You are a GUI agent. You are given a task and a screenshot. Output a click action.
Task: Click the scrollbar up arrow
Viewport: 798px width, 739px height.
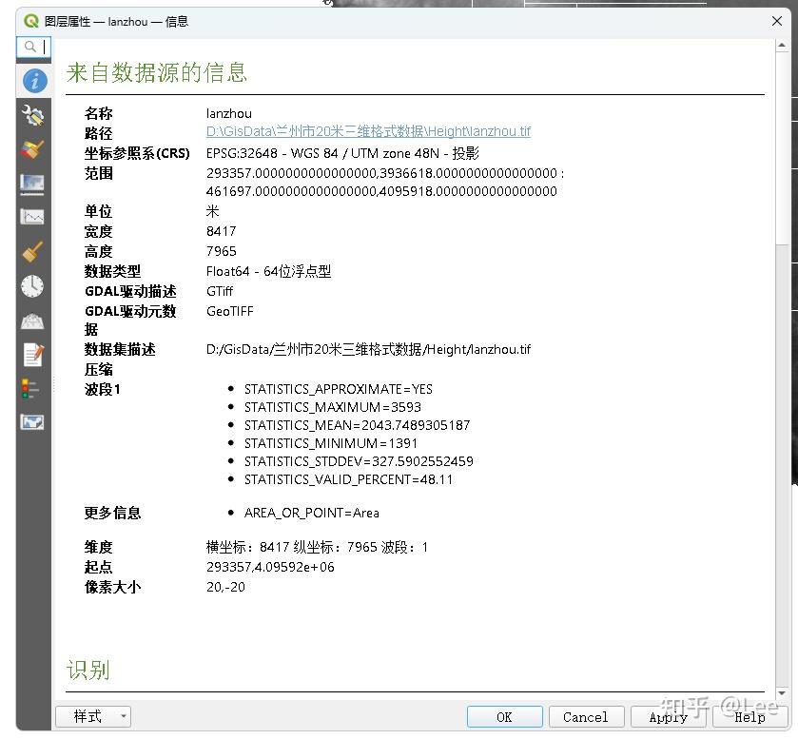(782, 46)
